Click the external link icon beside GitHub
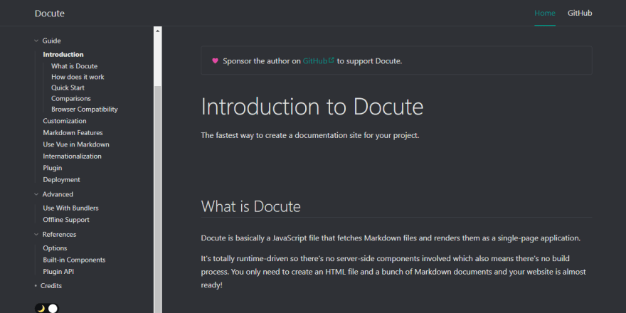 pyautogui.click(x=331, y=60)
